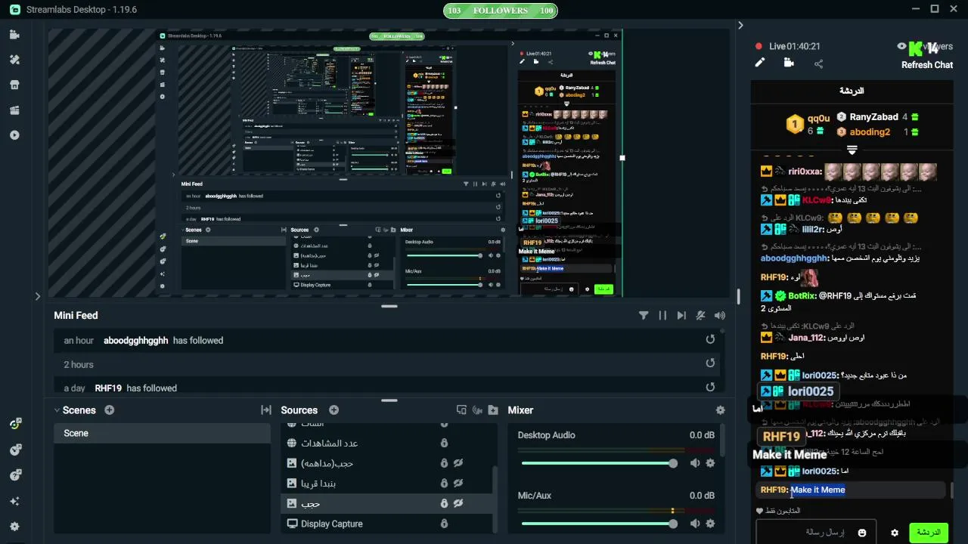Open the Studio mode icon in the left sidebar

tap(14, 35)
